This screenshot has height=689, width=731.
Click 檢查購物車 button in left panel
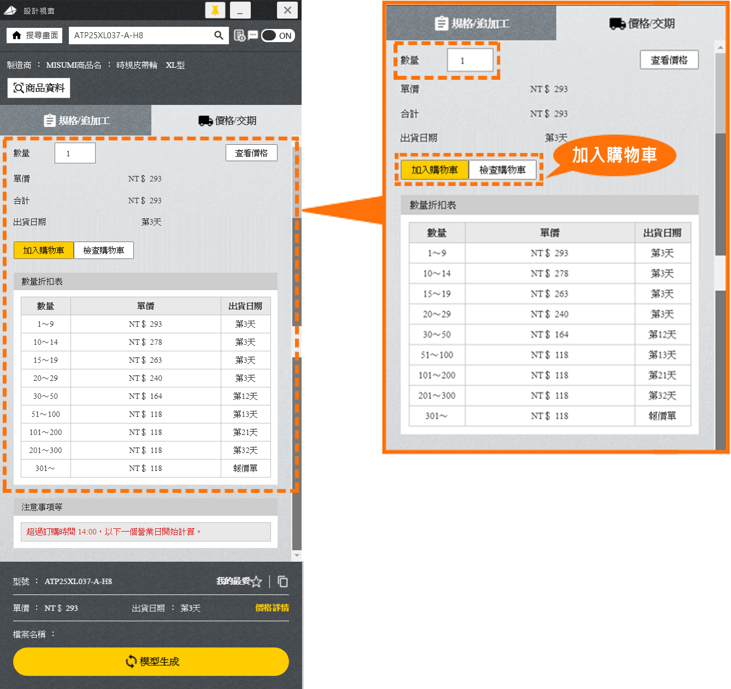pos(104,250)
